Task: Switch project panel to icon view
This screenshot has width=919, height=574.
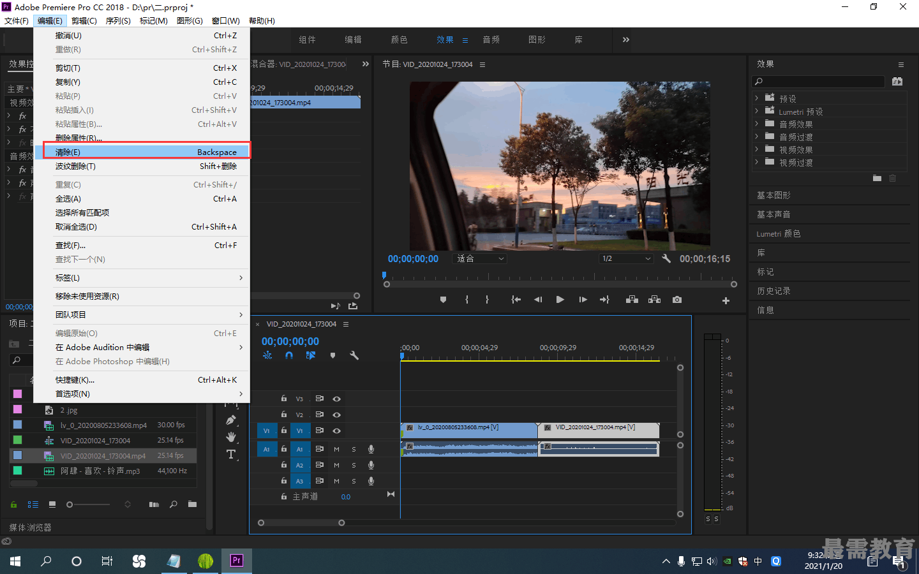Action: [52, 504]
